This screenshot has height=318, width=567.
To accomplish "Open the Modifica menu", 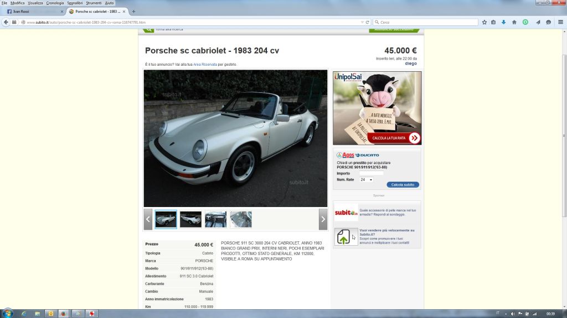I will 17,3.
